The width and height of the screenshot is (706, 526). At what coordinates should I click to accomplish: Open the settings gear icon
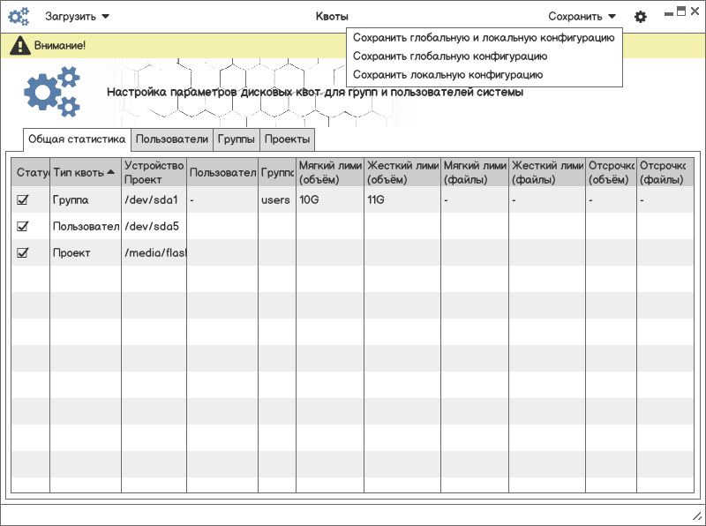(x=641, y=17)
